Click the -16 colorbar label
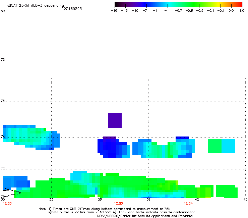Screen dimensions: 248x218 point(114,11)
